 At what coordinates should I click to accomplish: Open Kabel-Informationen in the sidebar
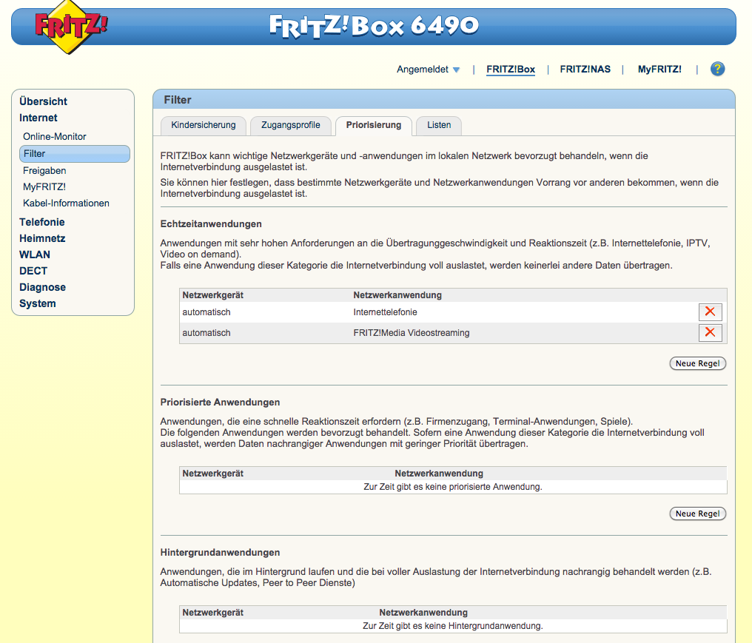(x=66, y=203)
